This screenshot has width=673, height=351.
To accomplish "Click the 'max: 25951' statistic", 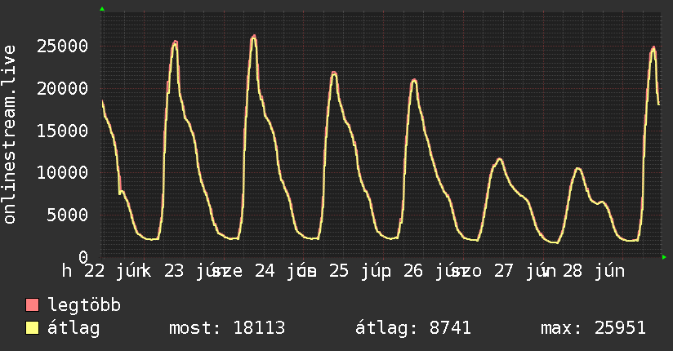I will coord(593,328).
